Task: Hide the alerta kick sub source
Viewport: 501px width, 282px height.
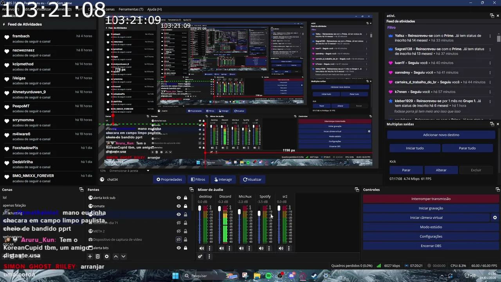Action: coord(179,198)
